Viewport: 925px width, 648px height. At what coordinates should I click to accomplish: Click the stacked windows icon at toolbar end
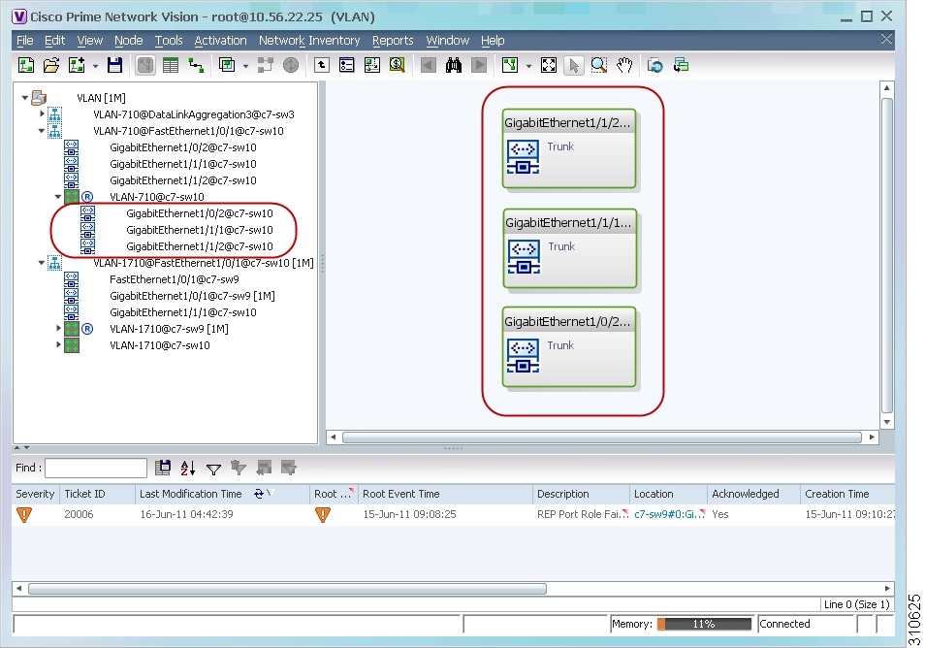(x=682, y=65)
